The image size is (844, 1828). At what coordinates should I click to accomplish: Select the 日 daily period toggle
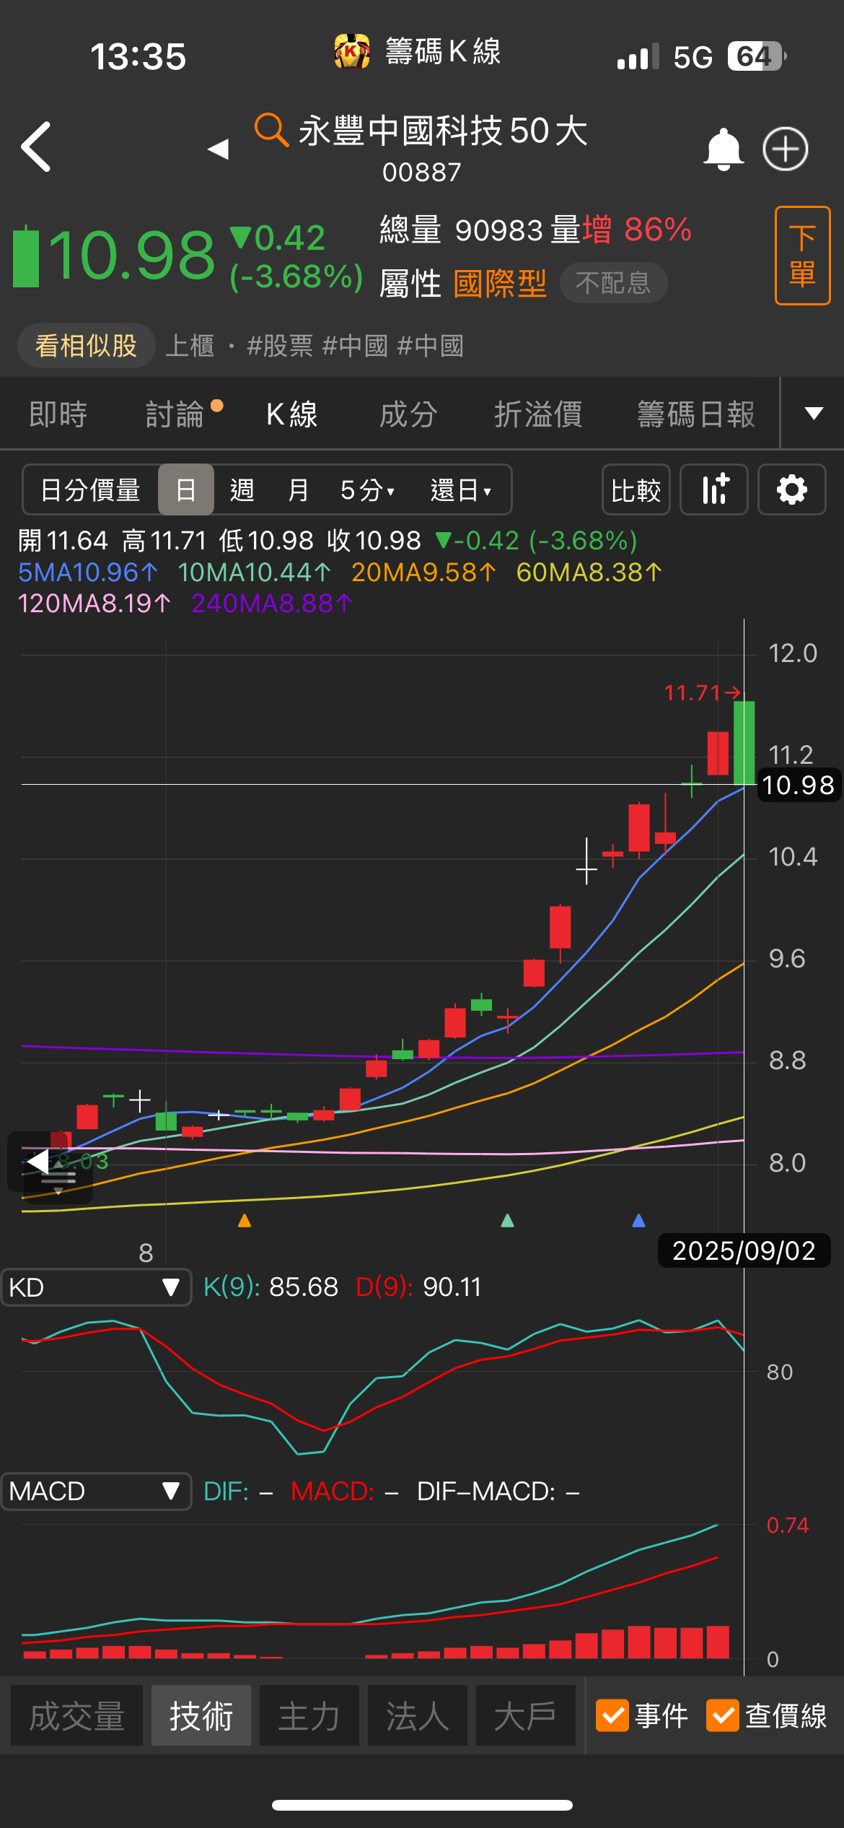pos(185,489)
